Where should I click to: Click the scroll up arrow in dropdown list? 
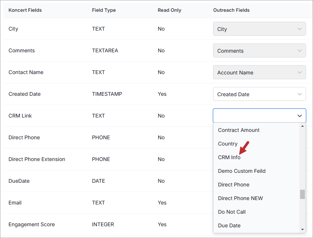[x=302, y=126]
